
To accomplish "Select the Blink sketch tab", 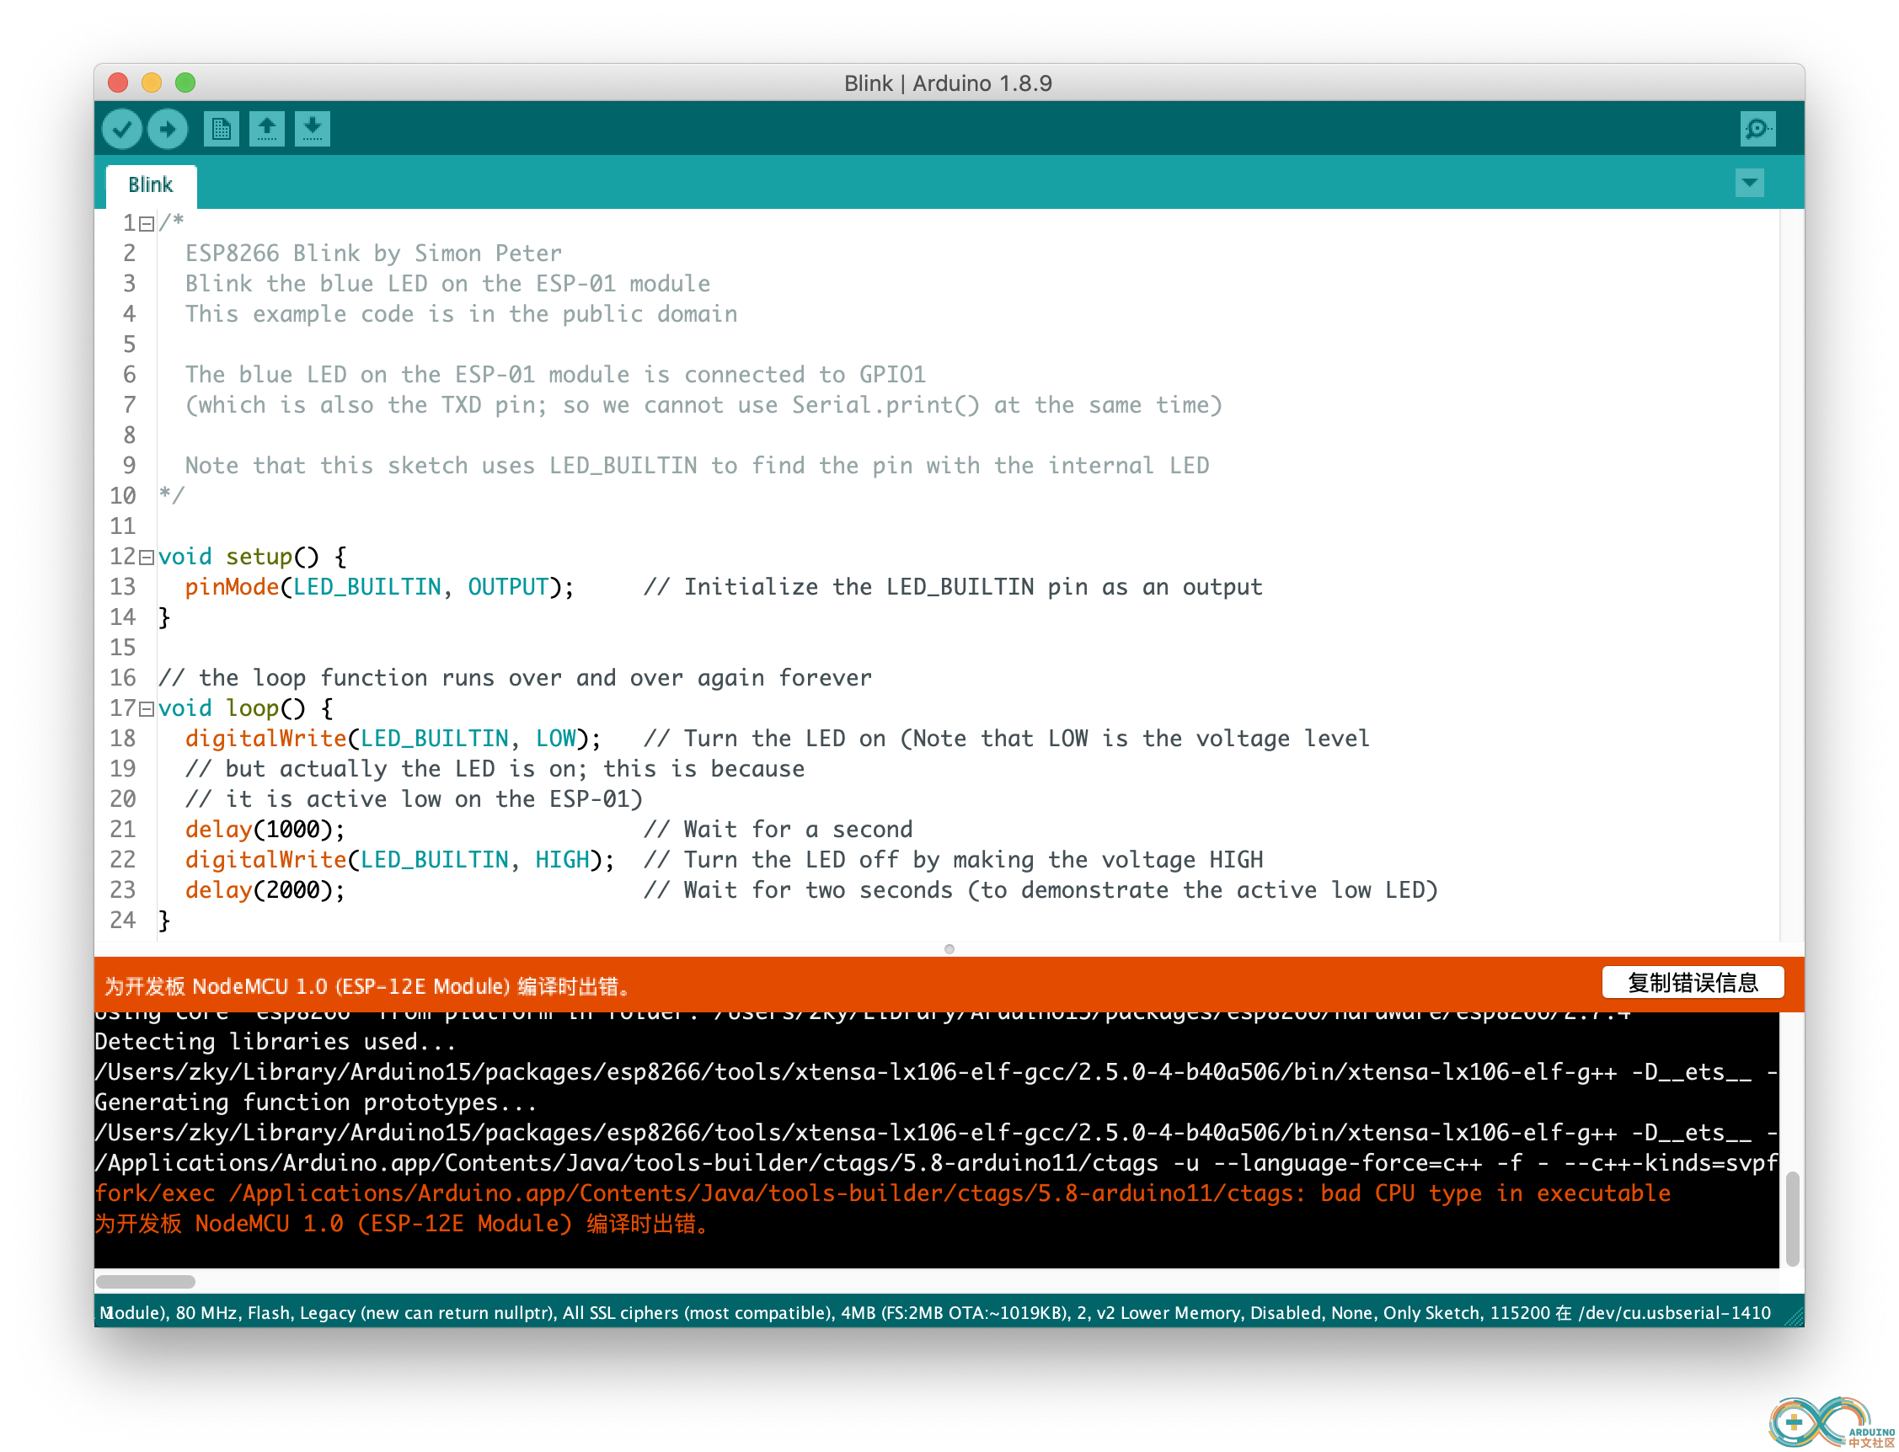I will (152, 185).
